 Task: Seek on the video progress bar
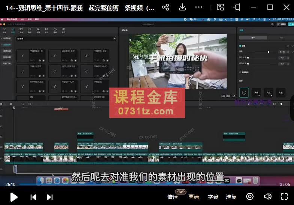tap(148, 184)
